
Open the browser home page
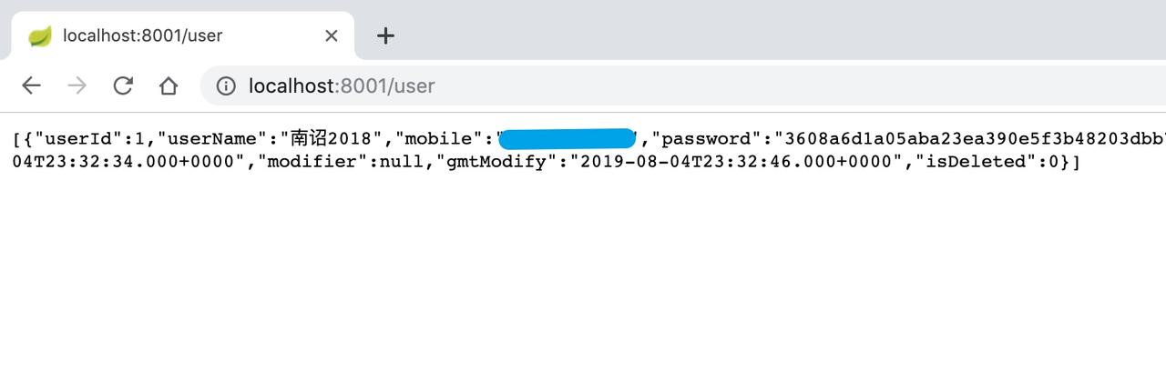169,85
